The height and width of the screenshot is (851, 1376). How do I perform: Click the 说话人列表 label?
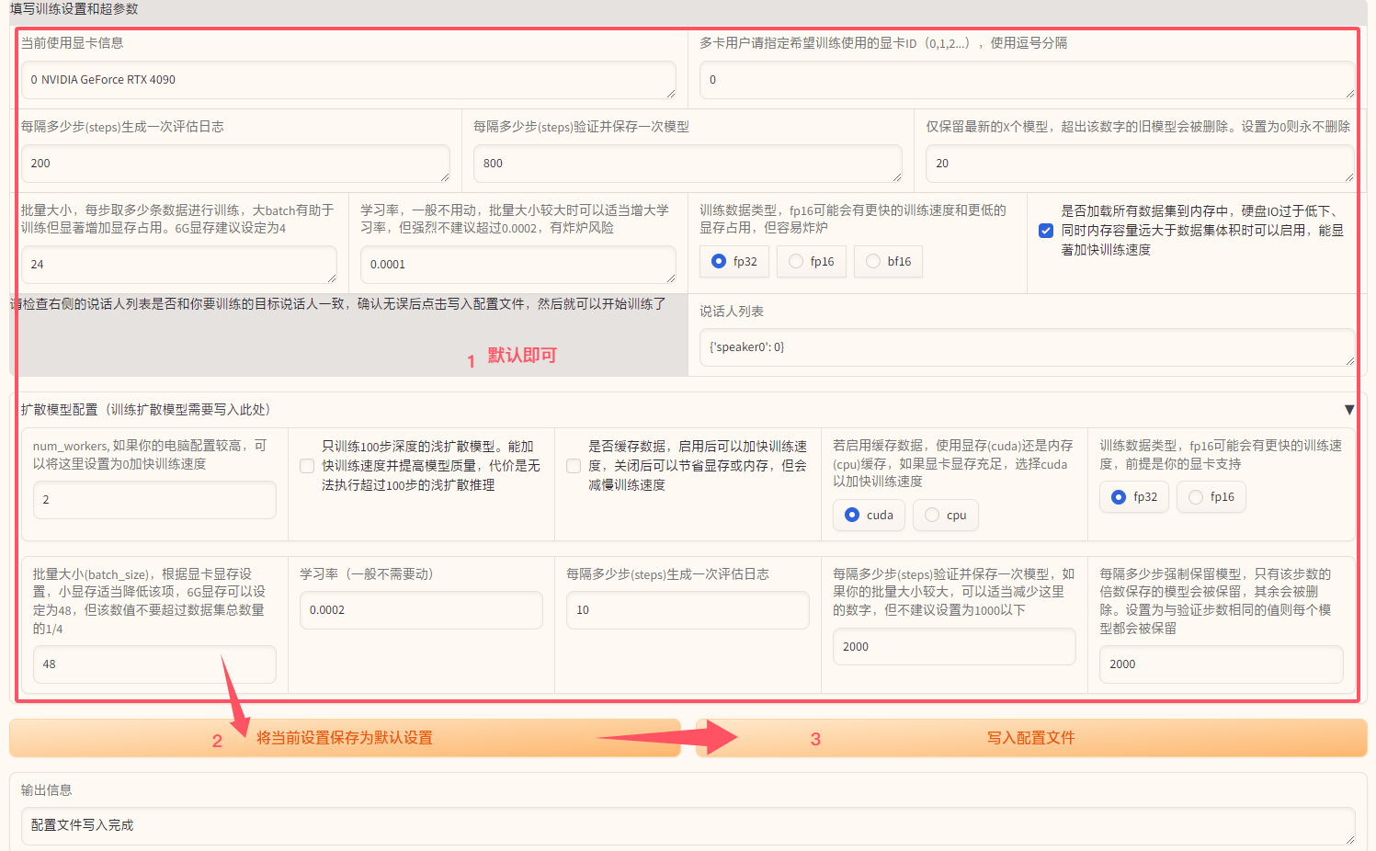[732, 312]
